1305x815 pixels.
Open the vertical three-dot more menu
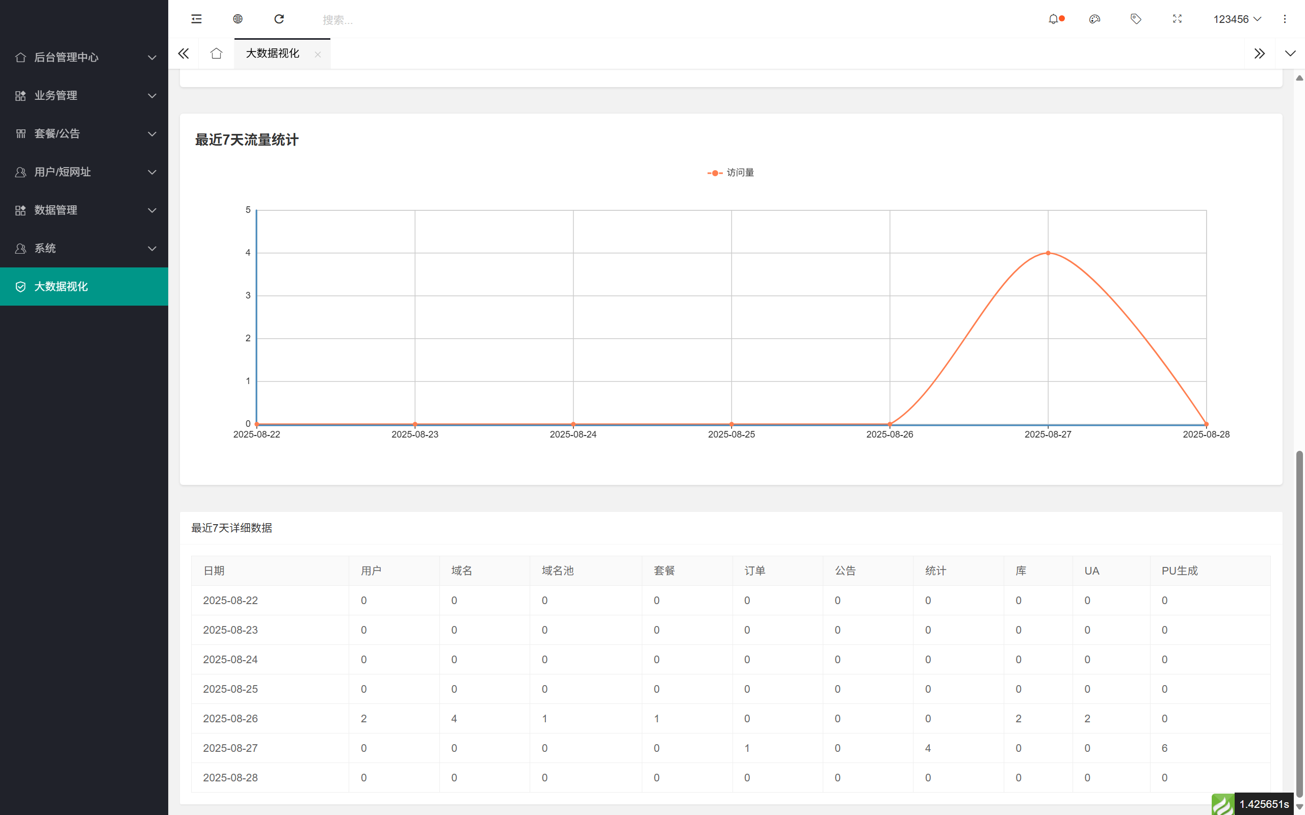pos(1285,19)
